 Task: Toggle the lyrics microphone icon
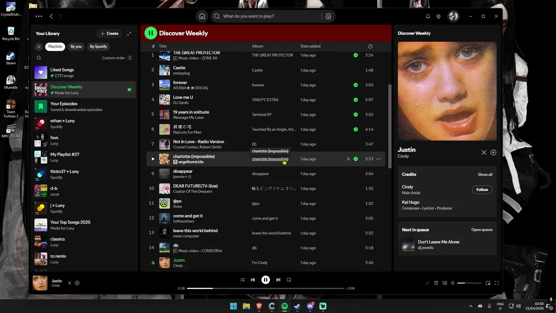(x=427, y=283)
